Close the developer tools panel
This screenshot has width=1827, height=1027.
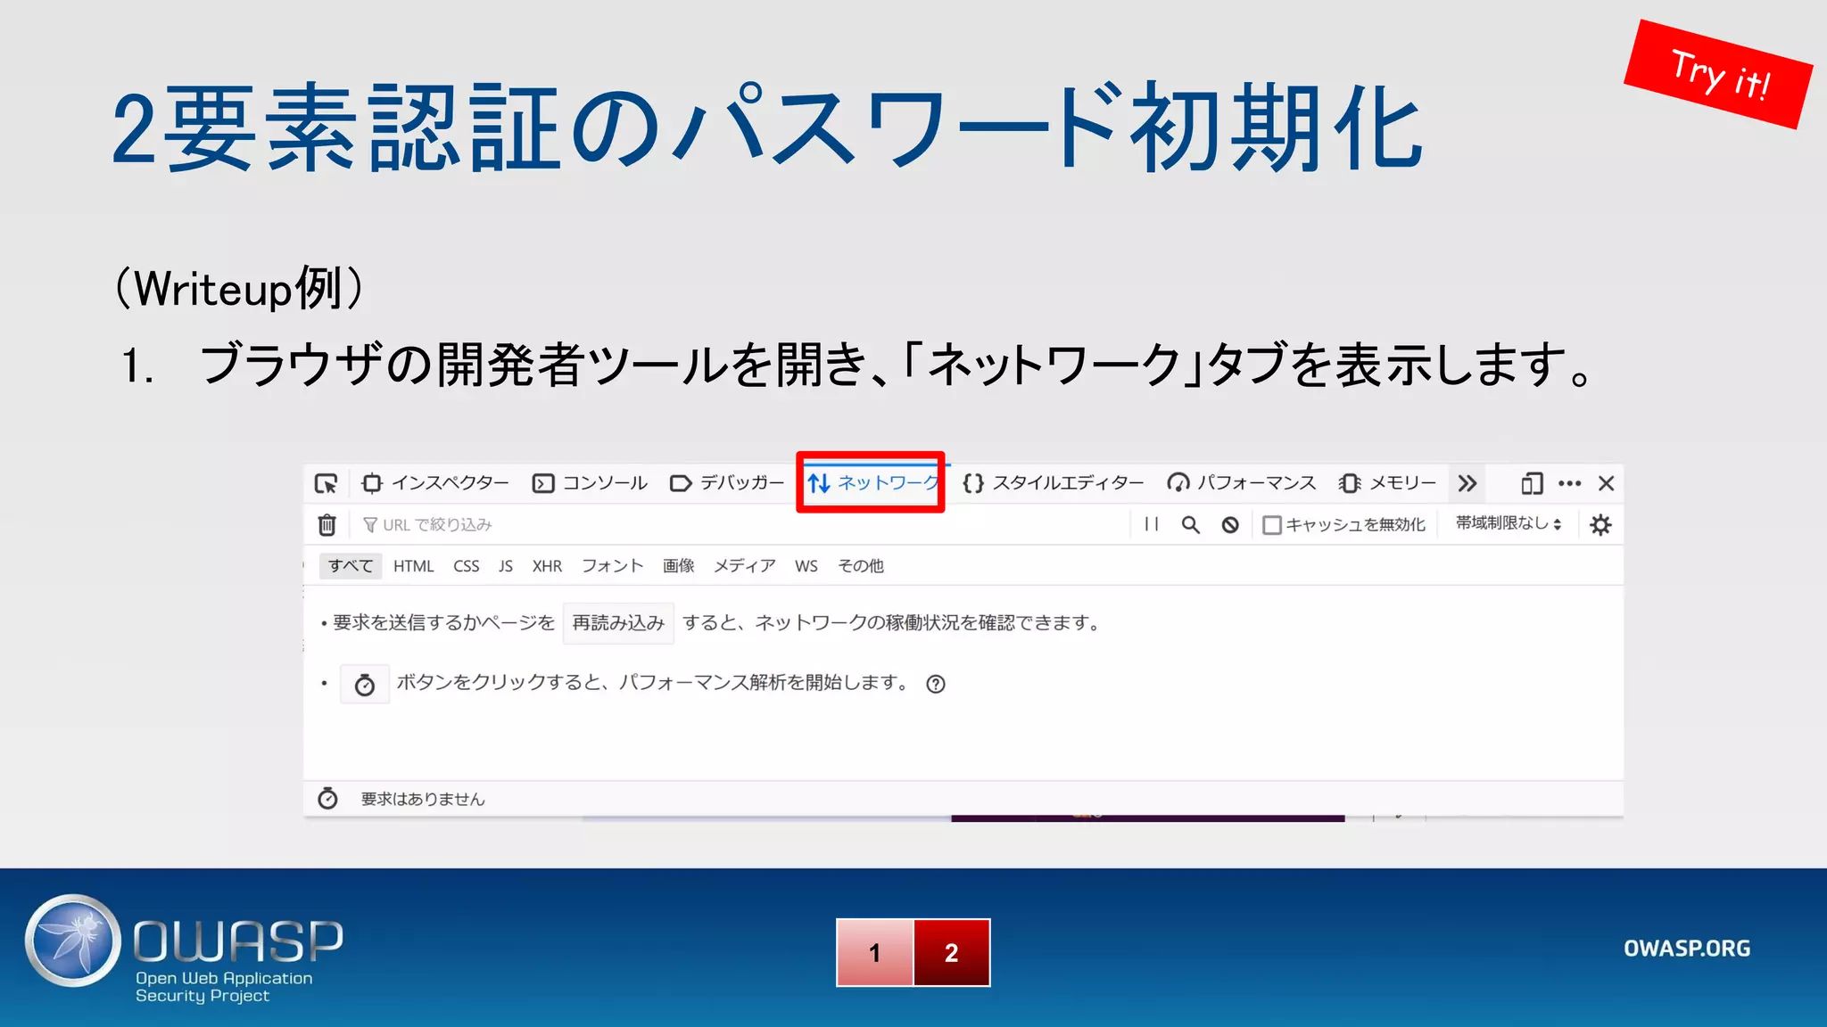point(1607,483)
